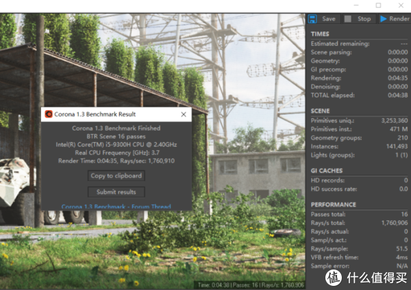
Task: Click the dialog title Corona 1.3 Benchmark Result
Action: click(x=95, y=114)
